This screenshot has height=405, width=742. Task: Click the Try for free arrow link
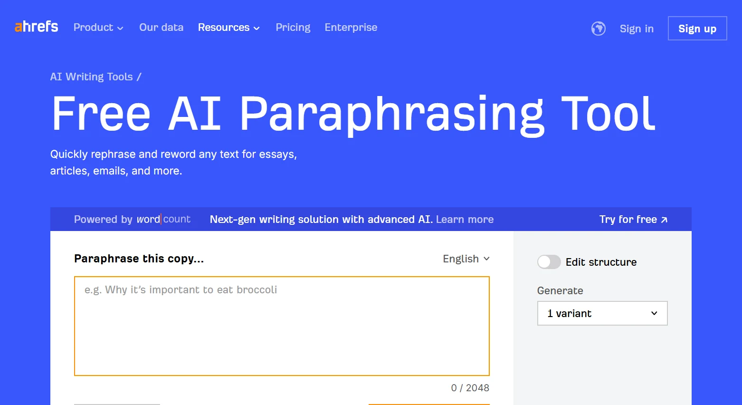[x=633, y=219]
